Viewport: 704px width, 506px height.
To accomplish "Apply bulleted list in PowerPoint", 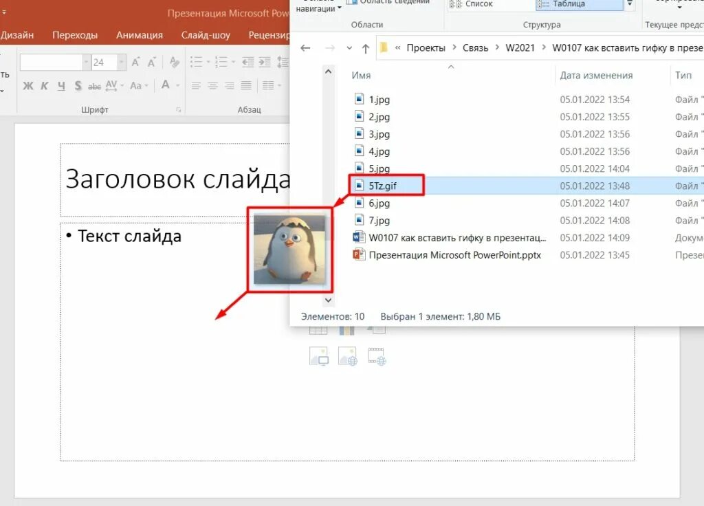I will pyautogui.click(x=196, y=62).
